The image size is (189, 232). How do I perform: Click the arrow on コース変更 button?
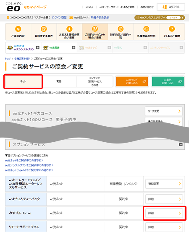179,111
